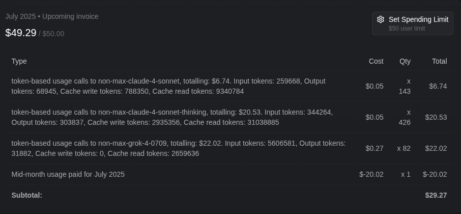Click the July 2025 Upcoming invoice heading
This screenshot has height=214, width=461.
coord(52,16)
